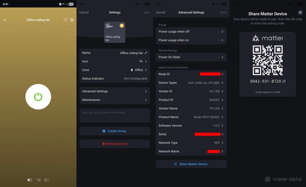Copy the Matter pairing code
Image resolution: width=306 pixels, height=187 pixels.
click(x=284, y=81)
